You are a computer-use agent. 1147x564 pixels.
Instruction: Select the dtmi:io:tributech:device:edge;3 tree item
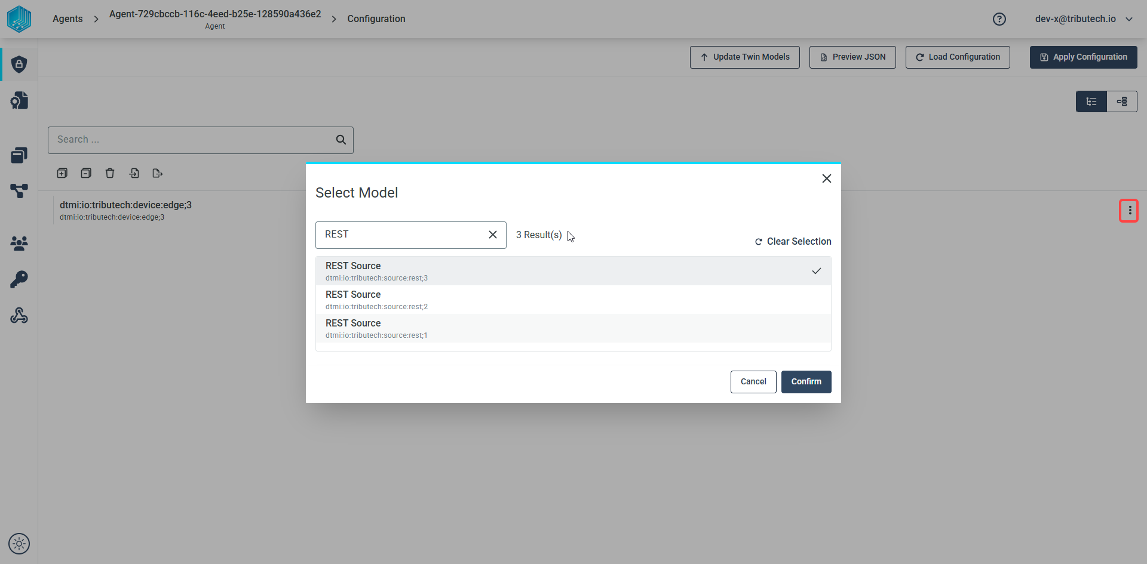tap(125, 210)
